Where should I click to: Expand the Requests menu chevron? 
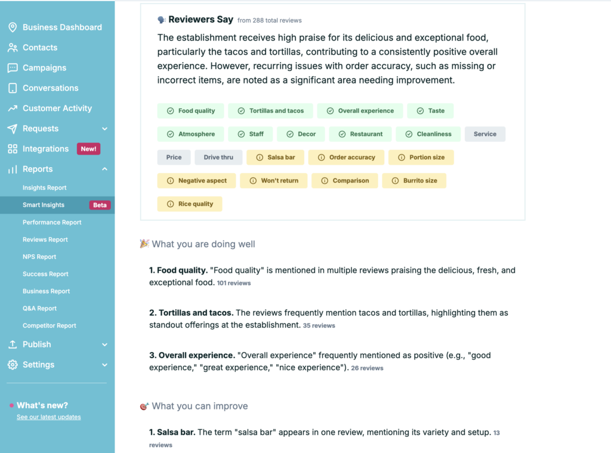[x=104, y=129]
